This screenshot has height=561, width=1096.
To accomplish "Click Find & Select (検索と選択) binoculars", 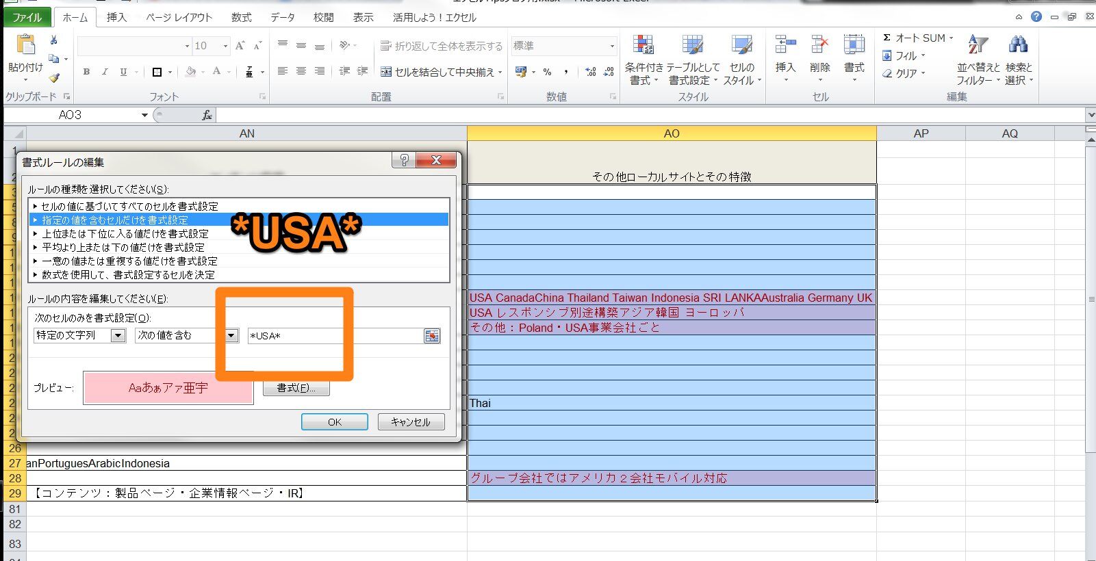I will pos(1019,60).
